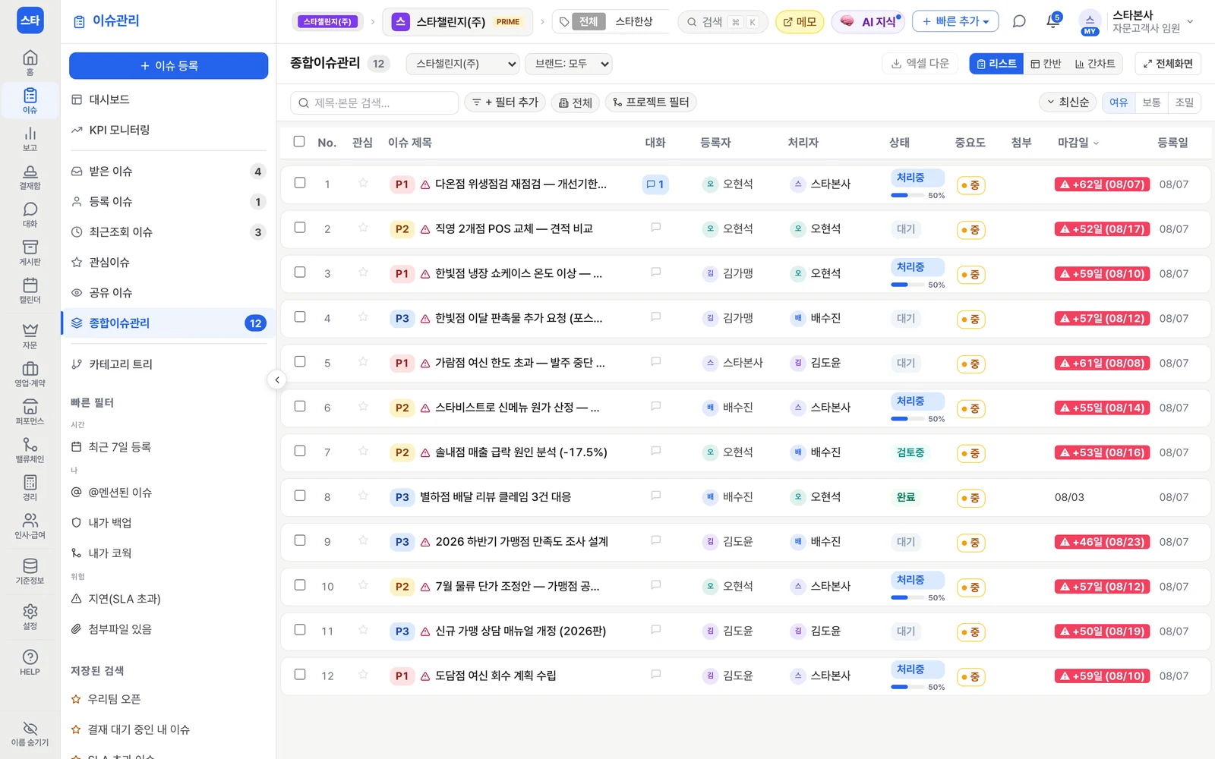The height and width of the screenshot is (759, 1215).
Task: Open the 보고 report sidebar icon
Action: click(30, 138)
